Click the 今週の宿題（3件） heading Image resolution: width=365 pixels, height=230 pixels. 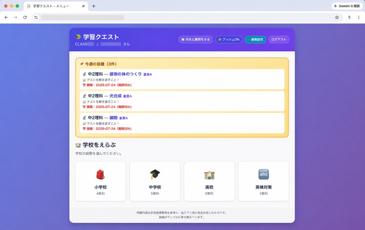pos(101,64)
